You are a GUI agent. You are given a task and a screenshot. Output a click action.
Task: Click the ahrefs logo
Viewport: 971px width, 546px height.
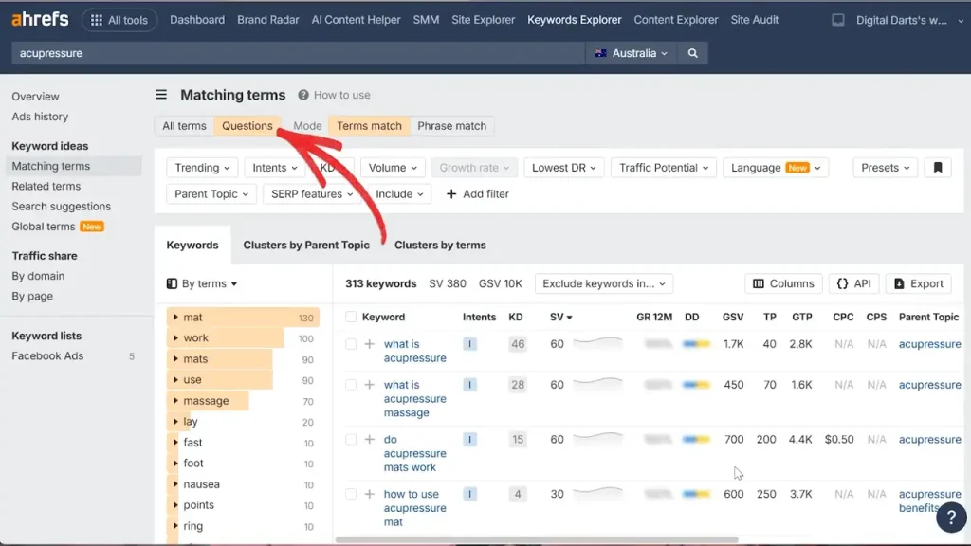(39, 19)
